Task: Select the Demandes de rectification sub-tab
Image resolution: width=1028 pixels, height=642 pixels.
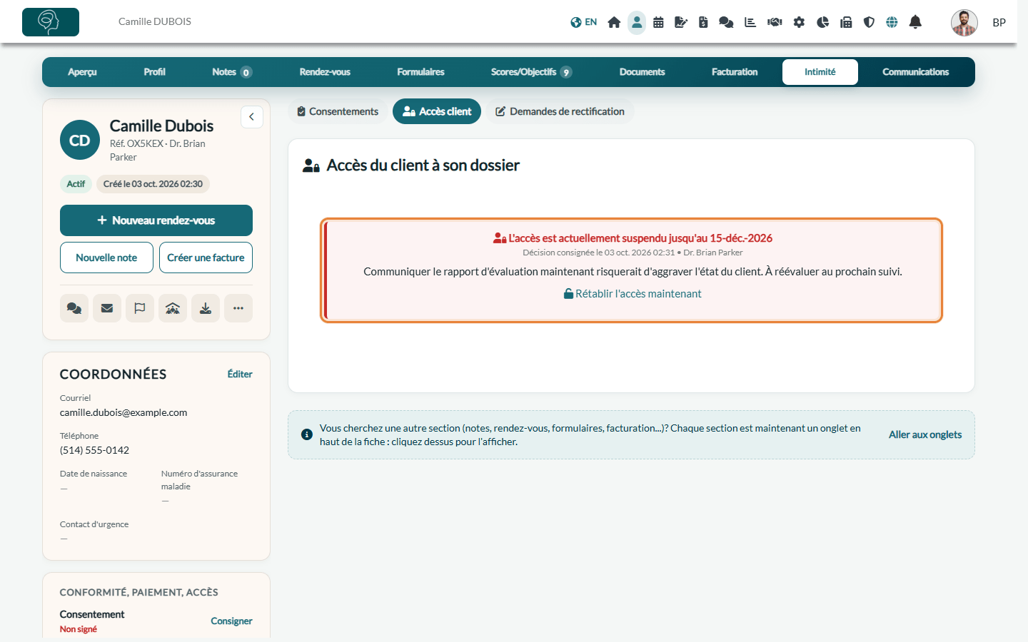Action: 560,111
